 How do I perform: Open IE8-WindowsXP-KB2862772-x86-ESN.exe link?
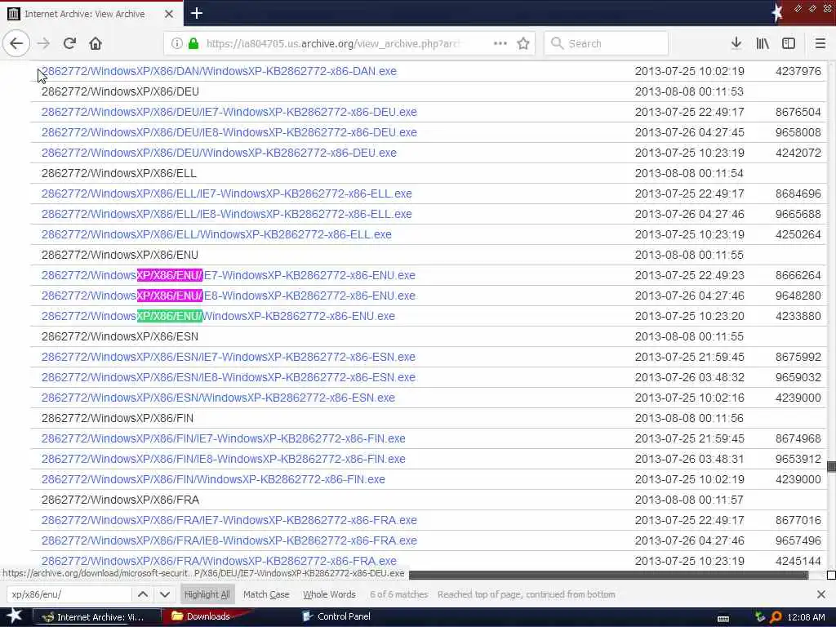(229, 377)
